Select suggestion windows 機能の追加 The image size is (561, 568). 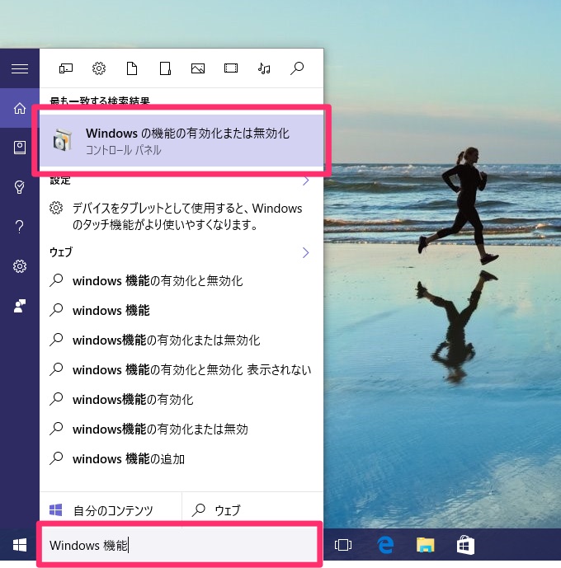[x=181, y=459]
